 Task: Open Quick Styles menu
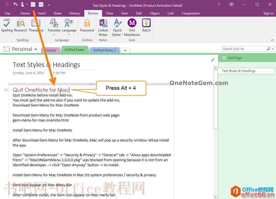click(117, 27)
